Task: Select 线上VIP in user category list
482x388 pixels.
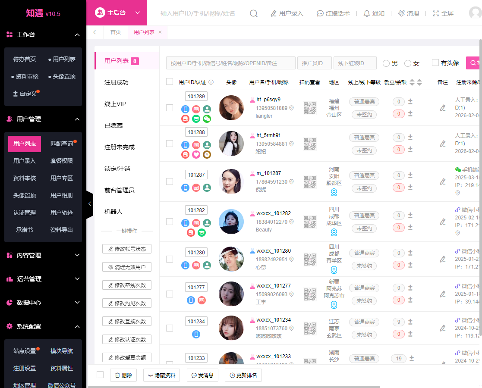Action: [x=115, y=104]
